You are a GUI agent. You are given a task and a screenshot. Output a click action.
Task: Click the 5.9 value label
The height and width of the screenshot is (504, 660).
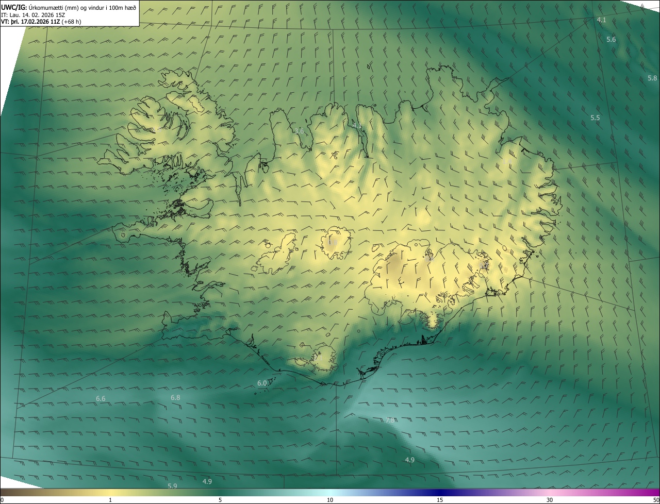173,486
